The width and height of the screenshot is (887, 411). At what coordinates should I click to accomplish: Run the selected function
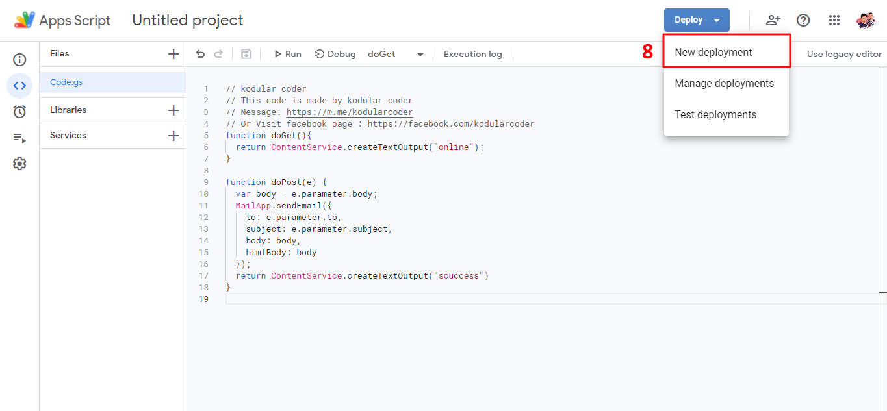[x=287, y=54]
